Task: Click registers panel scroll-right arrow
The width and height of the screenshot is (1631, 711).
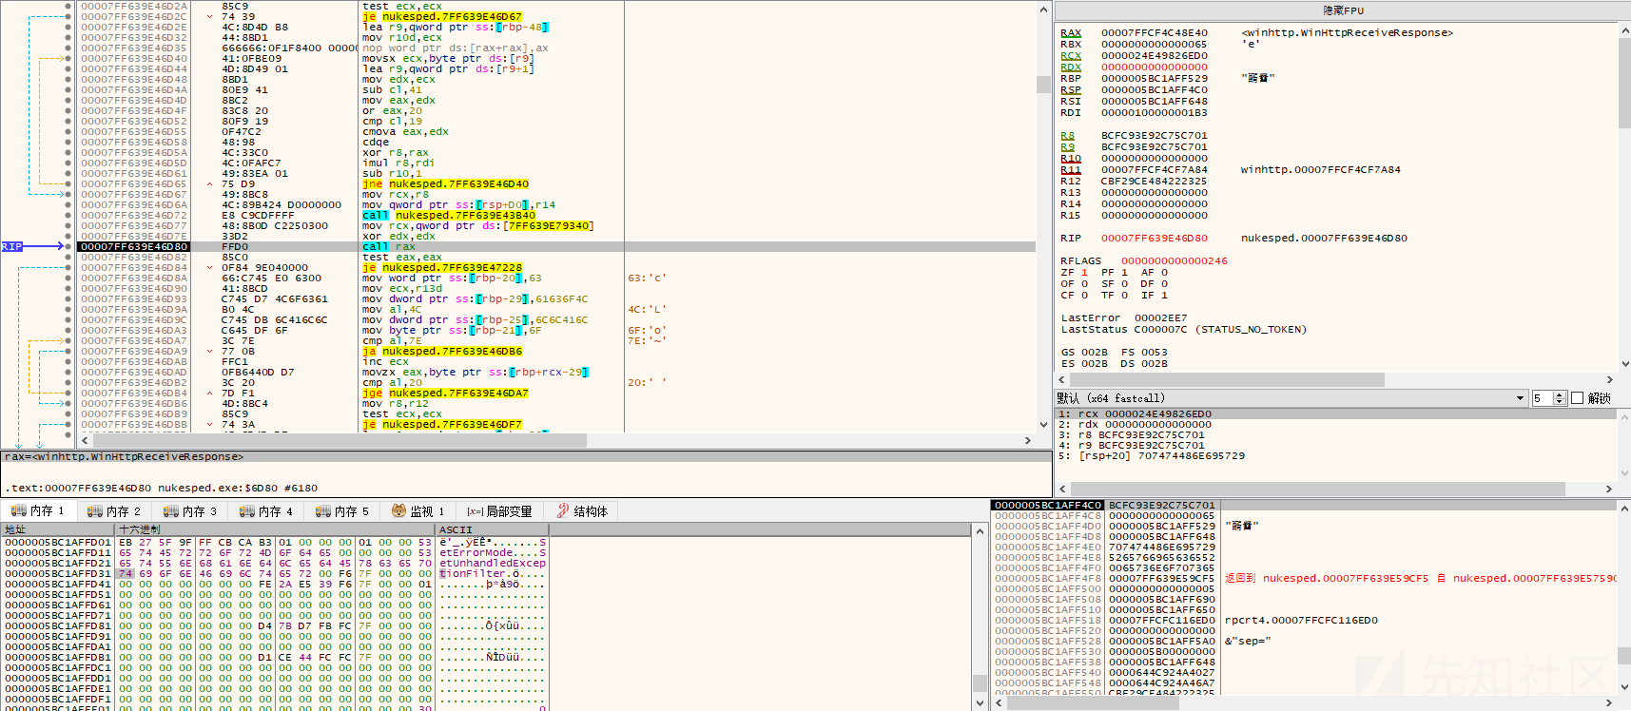Action: [x=1609, y=379]
